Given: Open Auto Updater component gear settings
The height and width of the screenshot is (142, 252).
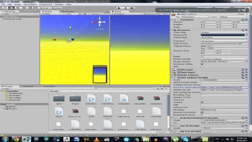Looking at the screenshot, I should click(246, 77).
